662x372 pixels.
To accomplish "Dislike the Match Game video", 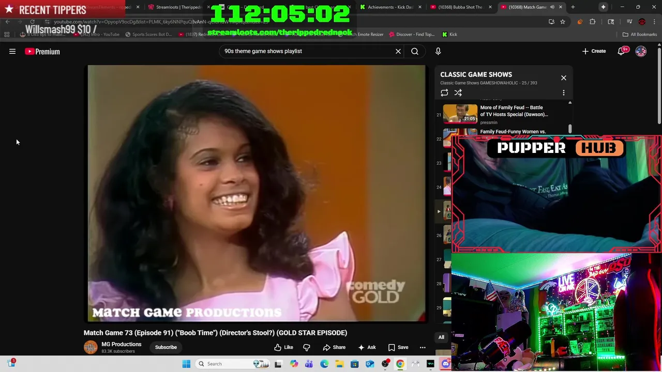I will pos(307,347).
